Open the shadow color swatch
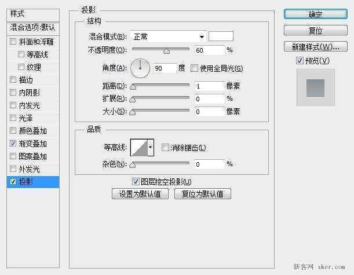The width and height of the screenshot is (354, 275). (221, 36)
